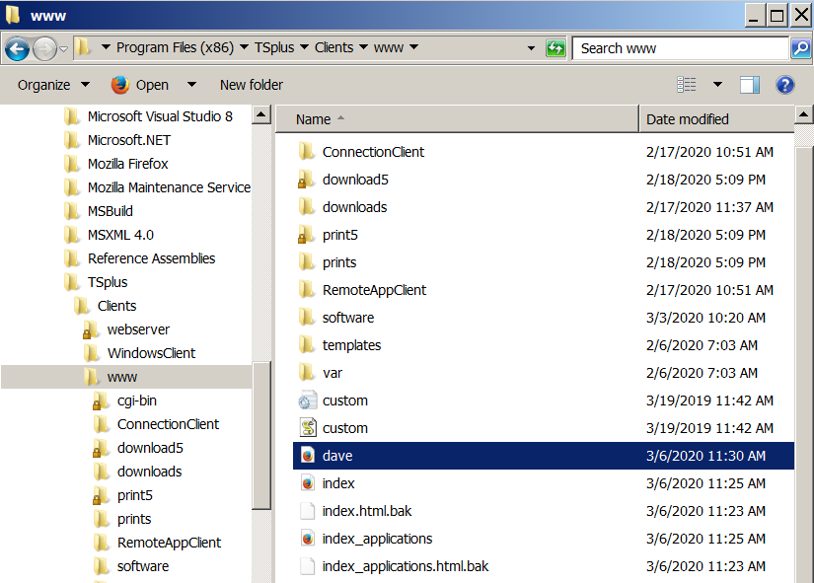Image resolution: width=814 pixels, height=583 pixels.
Task: Click the Back navigation arrow button
Action: click(17, 48)
